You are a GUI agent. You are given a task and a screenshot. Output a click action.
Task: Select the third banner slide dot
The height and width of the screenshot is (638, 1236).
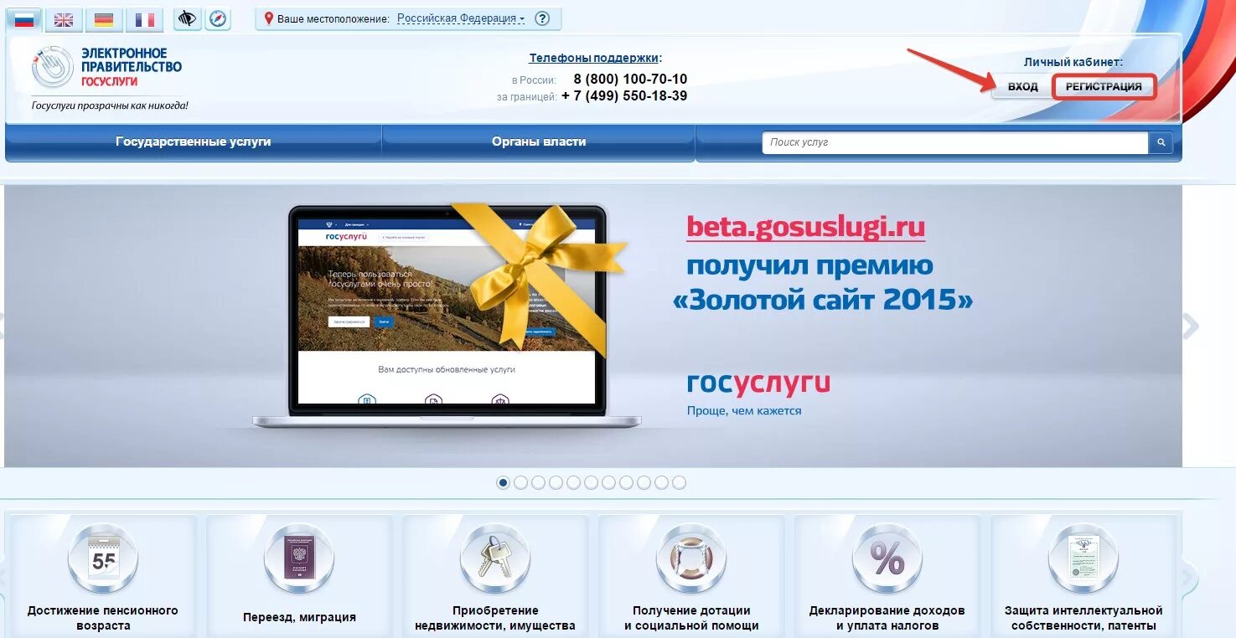(538, 482)
